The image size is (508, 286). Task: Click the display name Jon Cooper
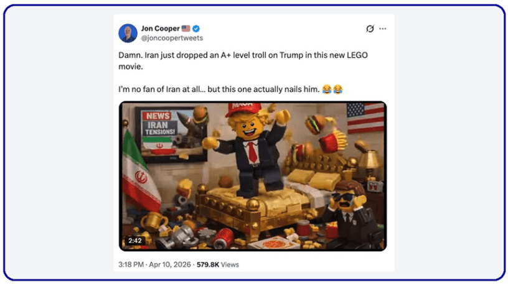(x=160, y=29)
